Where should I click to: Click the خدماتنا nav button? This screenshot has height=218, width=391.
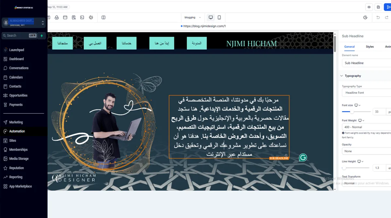click(126, 43)
